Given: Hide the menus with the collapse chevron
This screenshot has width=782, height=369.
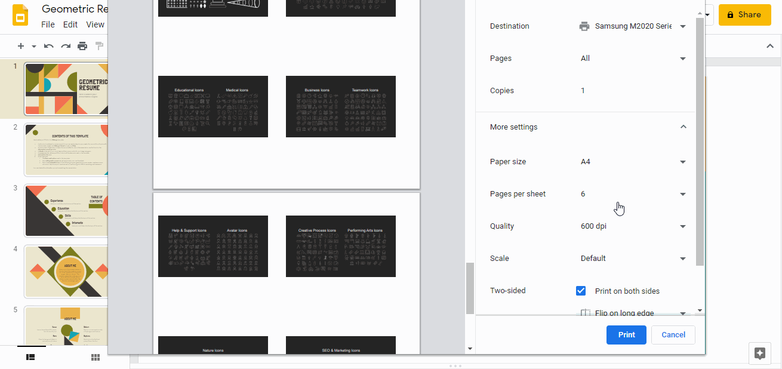Looking at the screenshot, I should [x=769, y=46].
